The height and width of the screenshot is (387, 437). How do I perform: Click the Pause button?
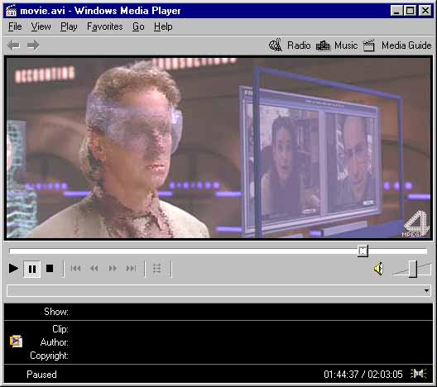pos(32,269)
